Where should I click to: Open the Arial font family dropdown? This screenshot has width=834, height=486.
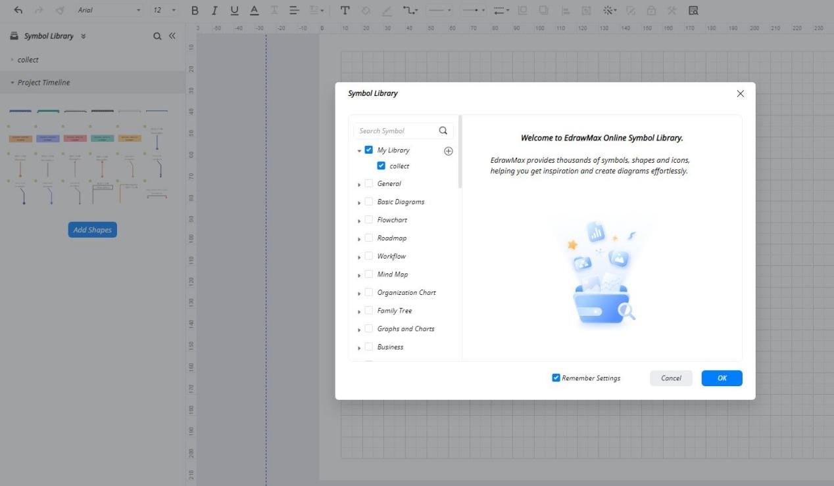[x=109, y=11]
